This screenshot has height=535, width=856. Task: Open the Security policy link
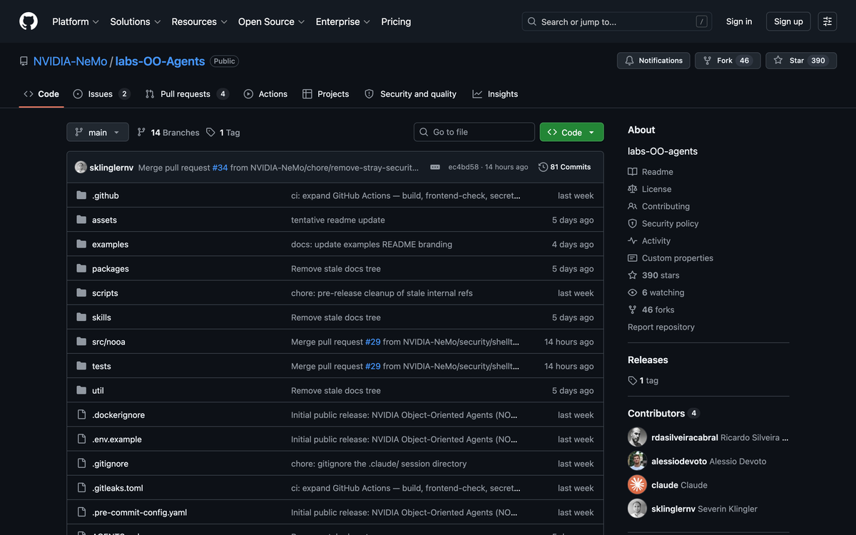(663, 223)
